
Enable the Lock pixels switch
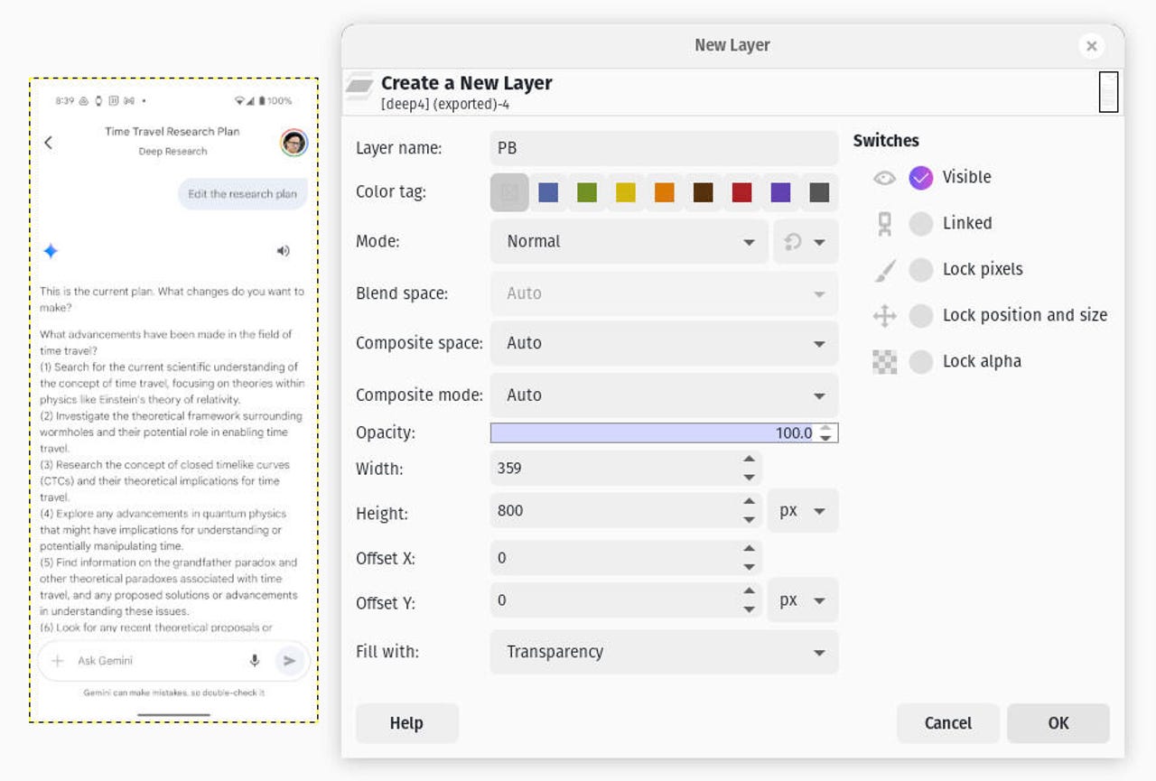[x=920, y=270]
